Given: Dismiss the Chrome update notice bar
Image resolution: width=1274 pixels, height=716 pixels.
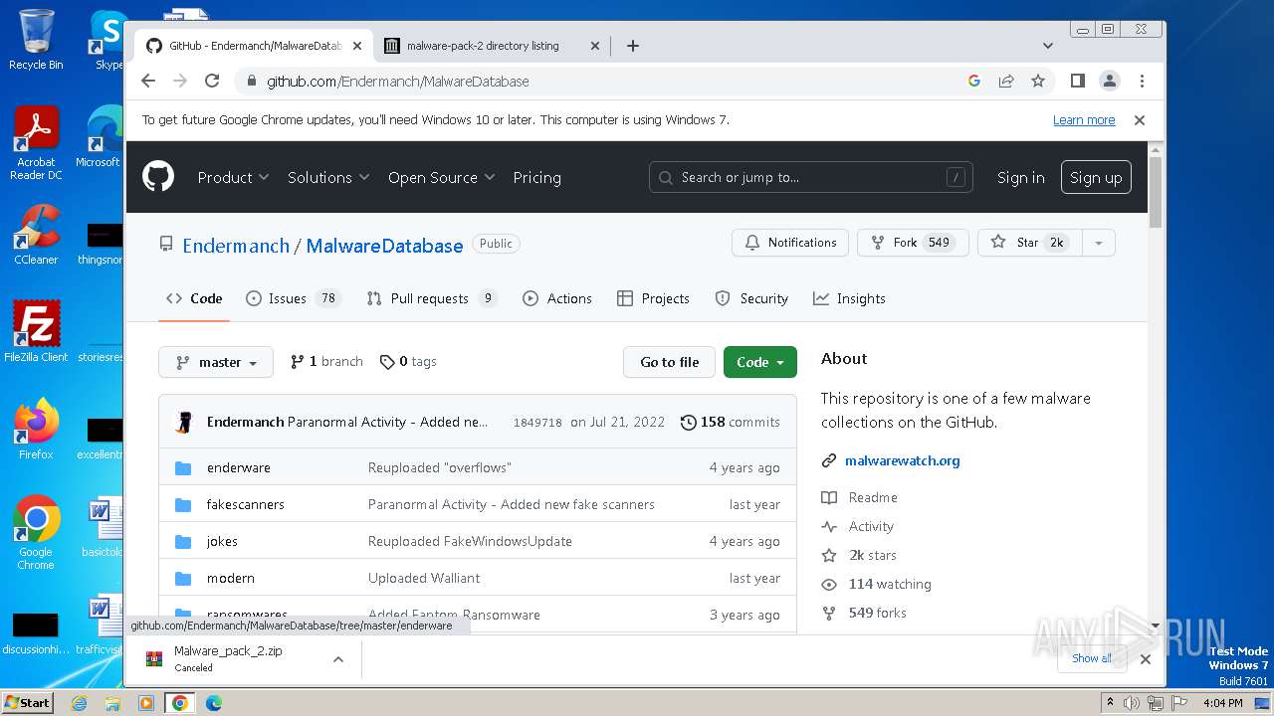Looking at the screenshot, I should 1140,120.
